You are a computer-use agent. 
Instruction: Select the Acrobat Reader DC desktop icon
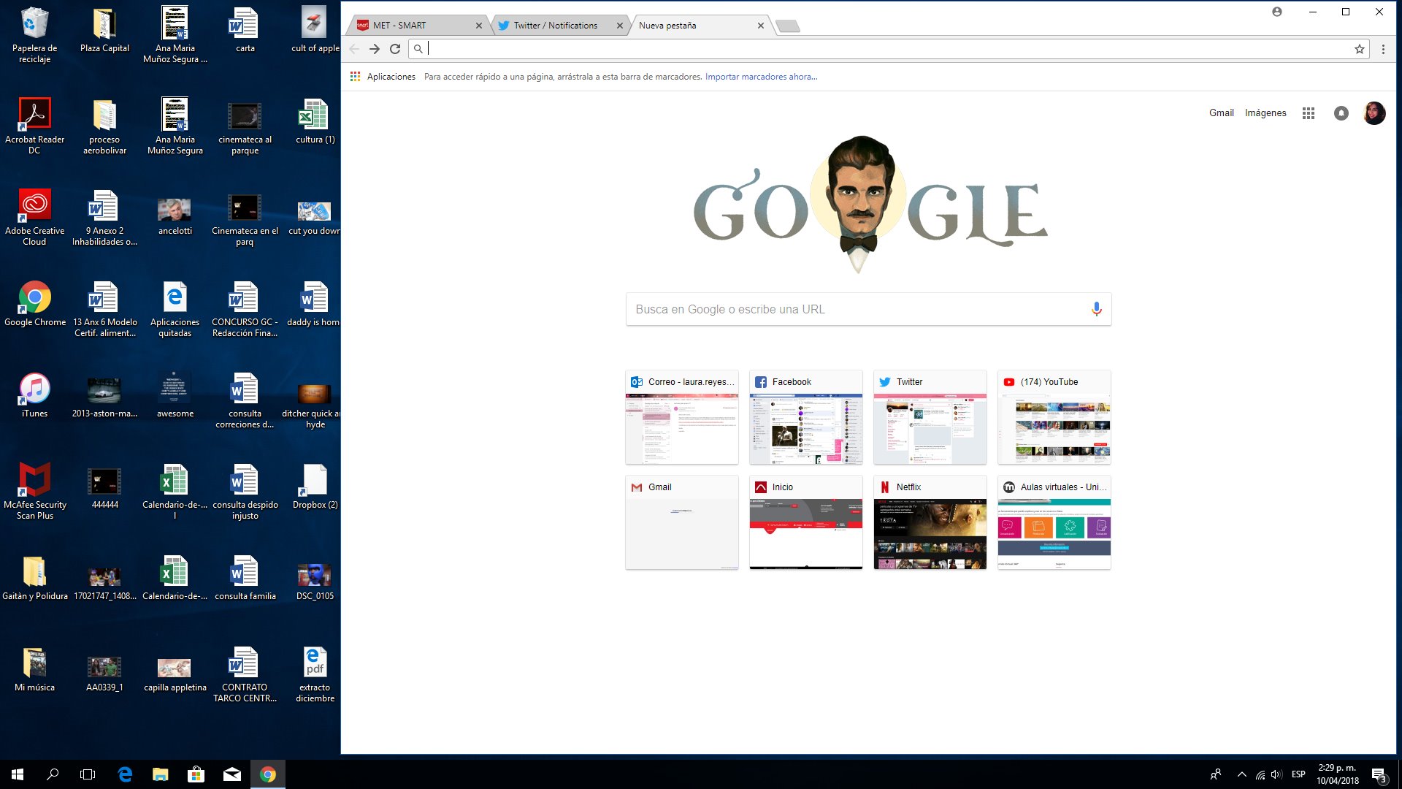[35, 126]
